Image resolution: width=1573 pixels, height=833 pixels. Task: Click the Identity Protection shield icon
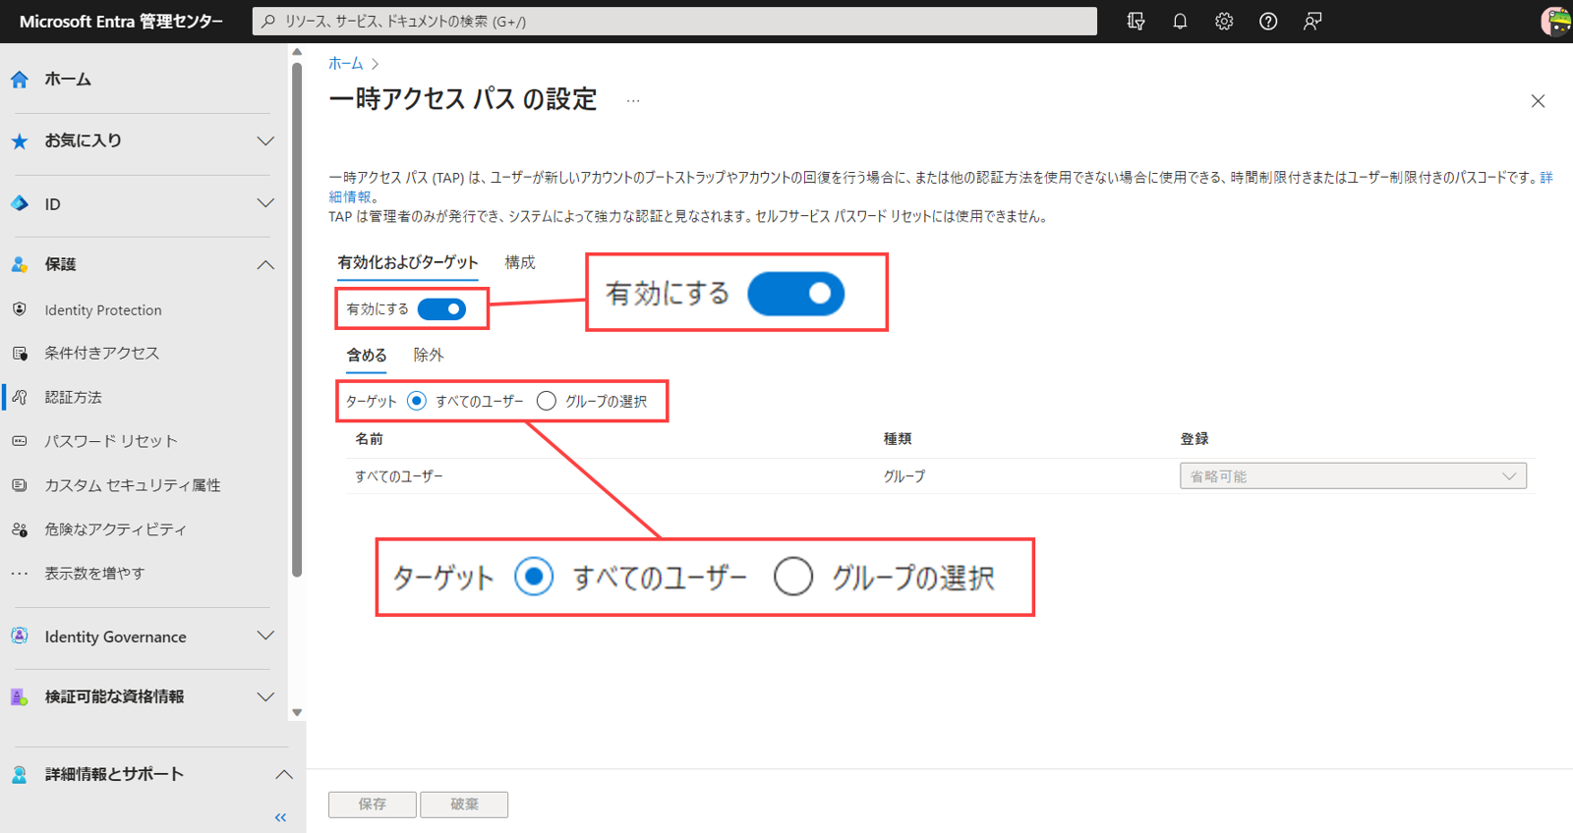click(x=20, y=309)
